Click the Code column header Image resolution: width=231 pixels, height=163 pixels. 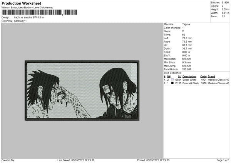[x=203, y=77]
